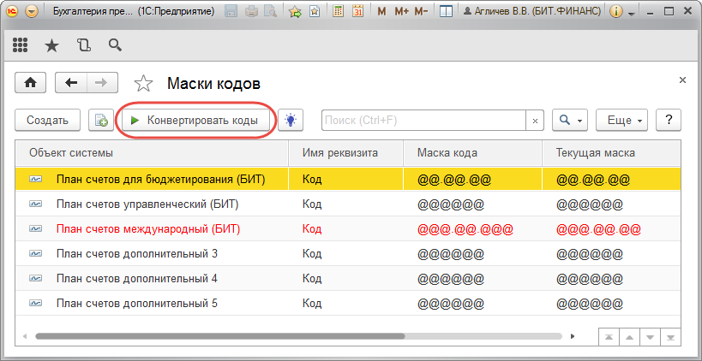Open search options magnifier dropdown
Viewport: 702px width, 361px height.
(569, 121)
